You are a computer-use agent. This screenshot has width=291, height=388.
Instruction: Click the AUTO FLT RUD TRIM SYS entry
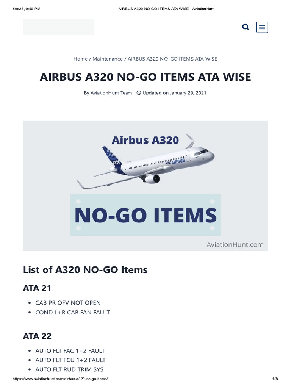coord(69,369)
